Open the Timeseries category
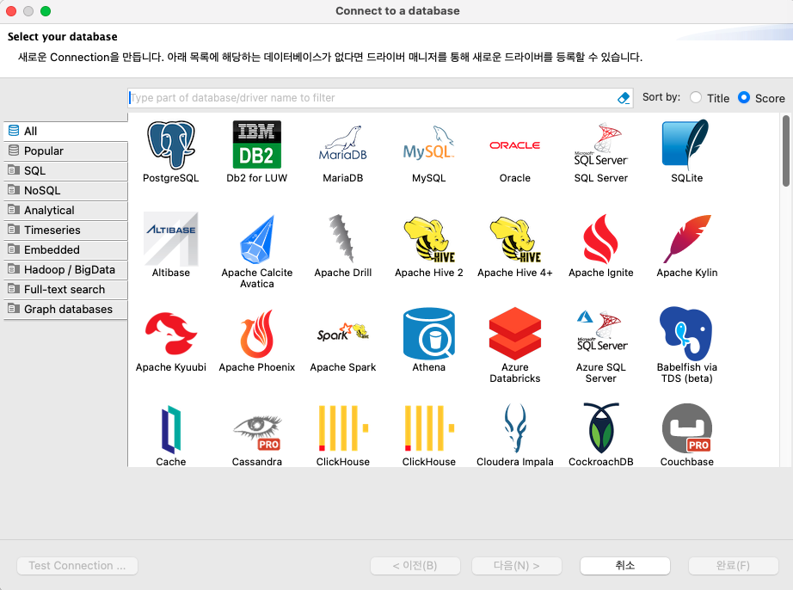The image size is (793, 590). pyautogui.click(x=65, y=230)
